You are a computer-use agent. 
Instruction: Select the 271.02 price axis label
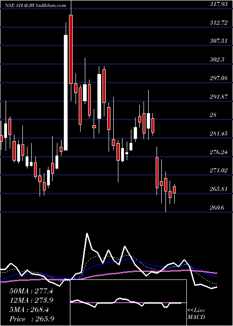pyautogui.click(x=219, y=170)
